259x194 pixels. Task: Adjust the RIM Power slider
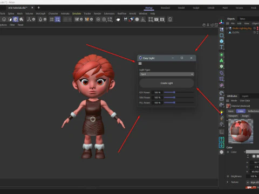(x=179, y=98)
